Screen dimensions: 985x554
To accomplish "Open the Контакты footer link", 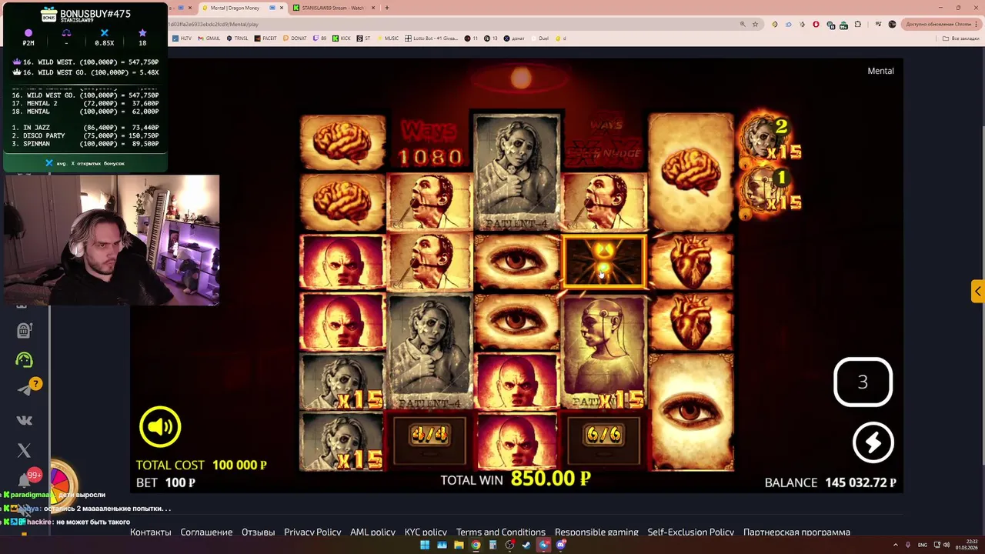I will (x=150, y=532).
